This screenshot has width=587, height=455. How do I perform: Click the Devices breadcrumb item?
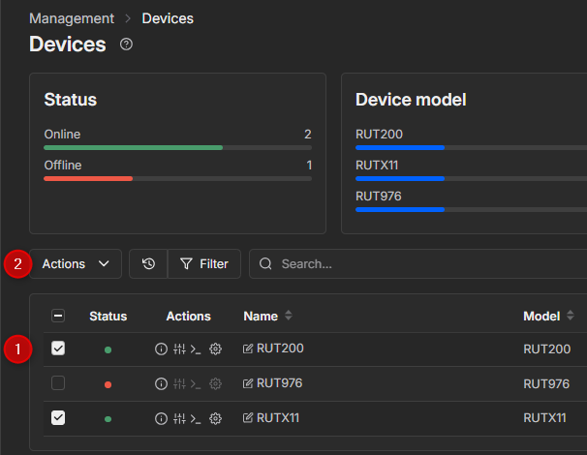point(168,18)
